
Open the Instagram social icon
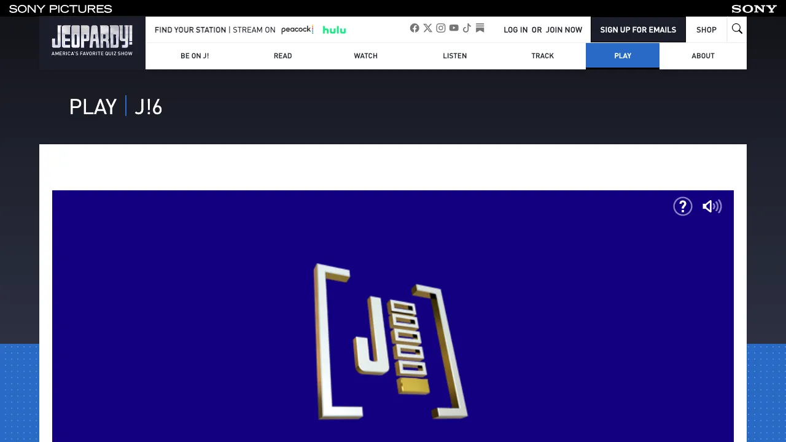coord(441,28)
